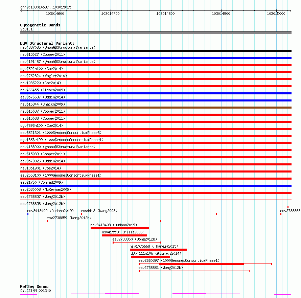The height and width of the screenshot is (298, 301).
Task: Select esv21750 (Conrad2009) label
Action: (42, 182)
